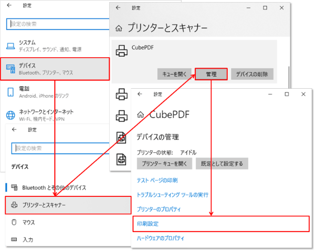
Task: Focus the search box in the デバイス window
Action: (x=60, y=148)
